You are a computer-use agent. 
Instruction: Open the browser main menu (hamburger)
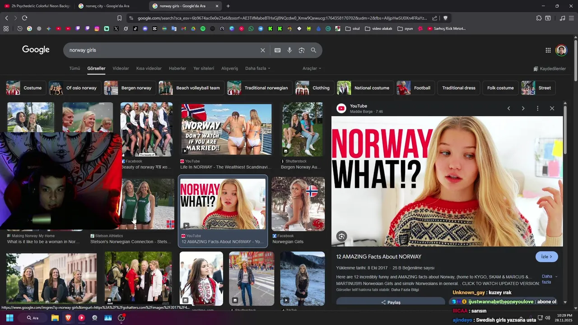click(571, 18)
